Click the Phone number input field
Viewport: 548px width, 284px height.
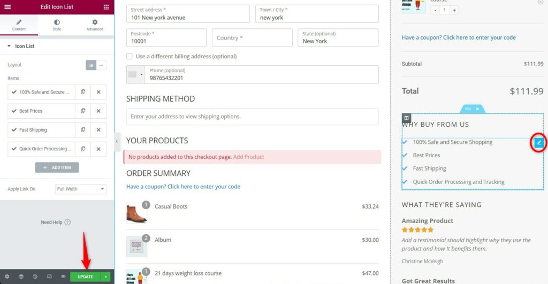[261, 74]
